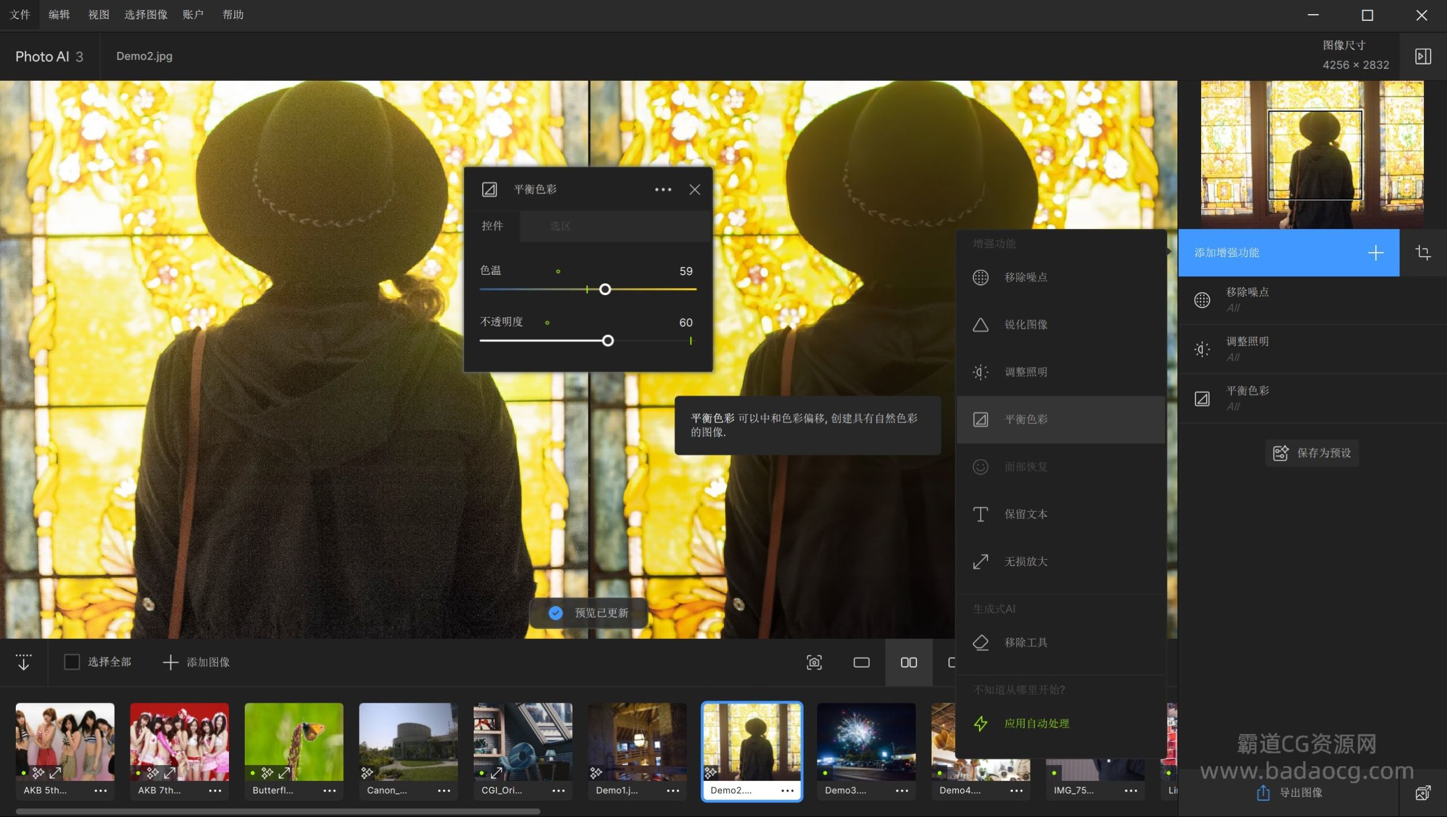Select 无损放大 in the enhancement list

[x=1061, y=562]
